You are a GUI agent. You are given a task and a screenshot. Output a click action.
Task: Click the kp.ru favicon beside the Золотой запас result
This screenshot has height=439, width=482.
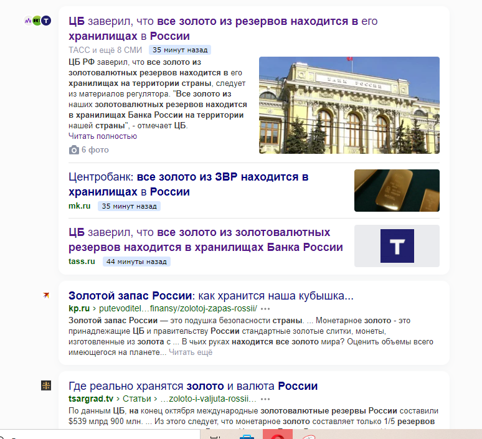(x=46, y=295)
